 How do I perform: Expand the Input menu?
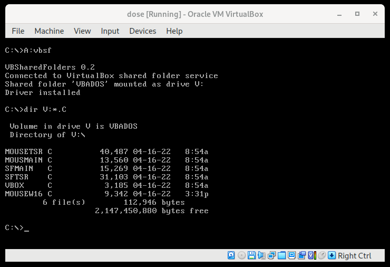click(x=110, y=31)
